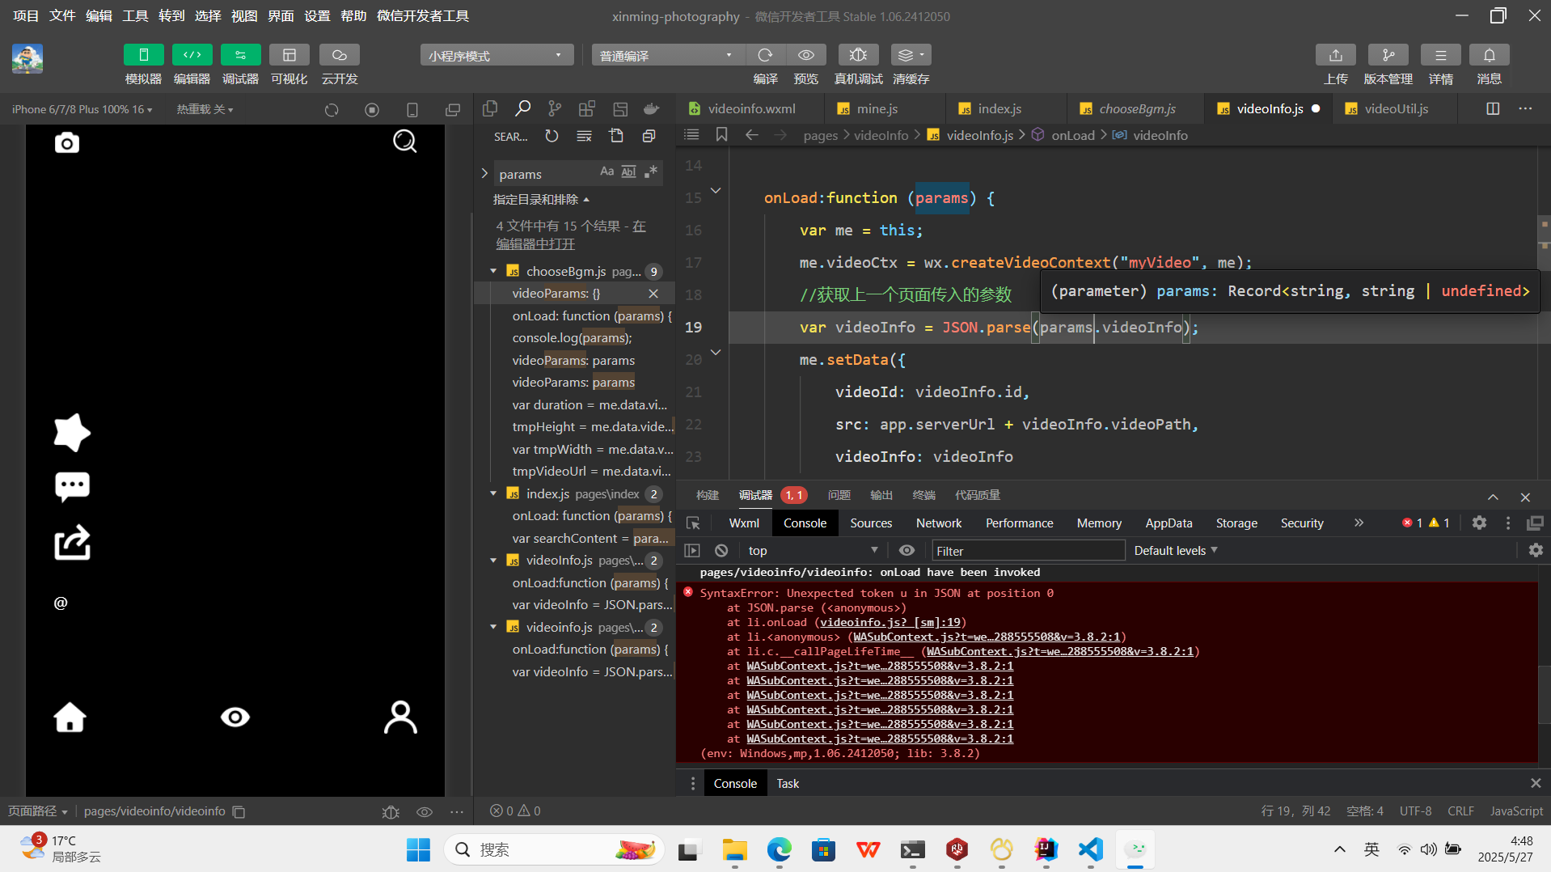Split the editor view

coord(1493,108)
